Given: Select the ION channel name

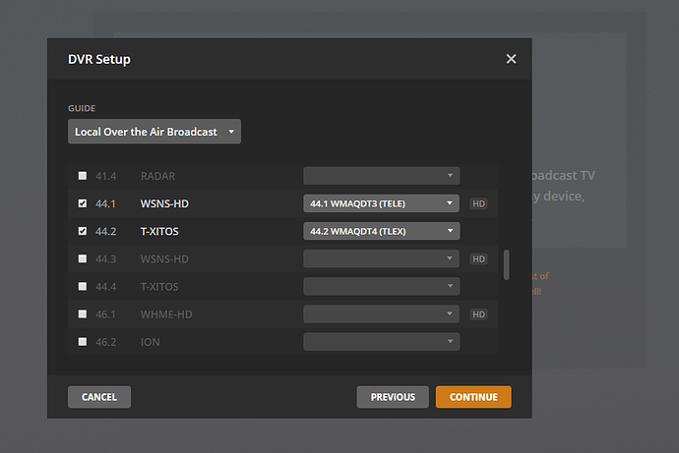Looking at the screenshot, I should tap(151, 342).
